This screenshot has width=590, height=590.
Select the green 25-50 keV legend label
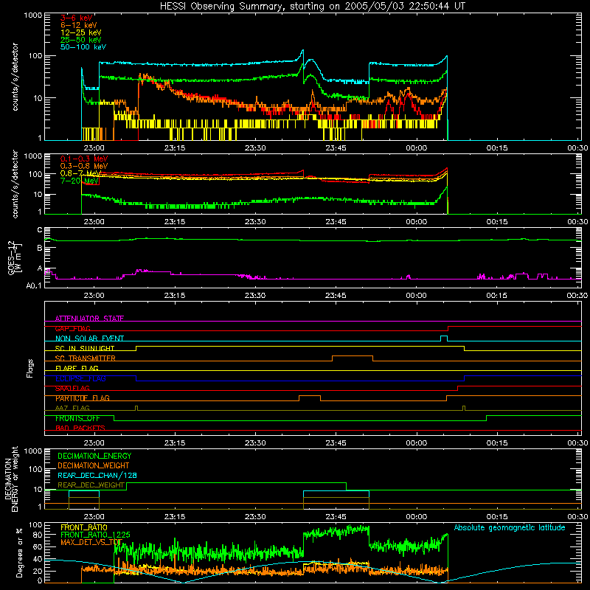click(x=81, y=40)
